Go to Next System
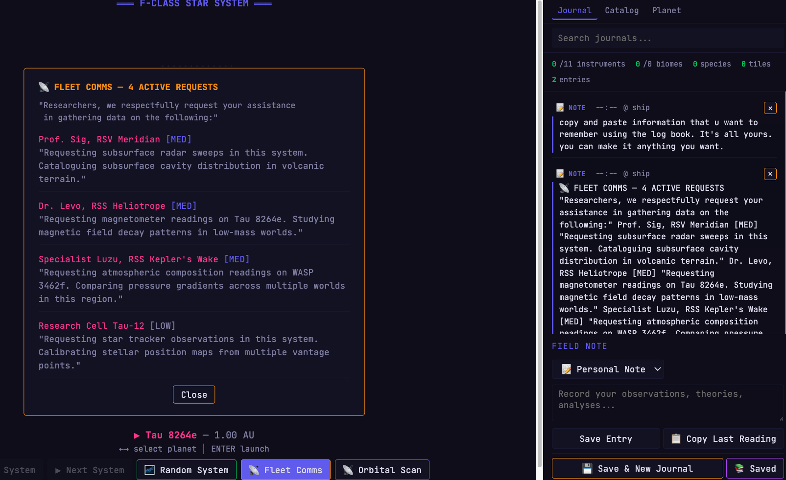Viewport: 786px width, 480px height. [x=90, y=470]
